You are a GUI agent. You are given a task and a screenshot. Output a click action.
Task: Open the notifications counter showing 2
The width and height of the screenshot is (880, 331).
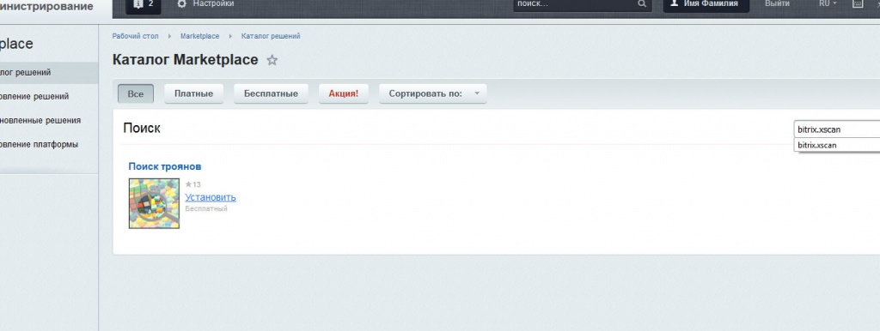144,4
